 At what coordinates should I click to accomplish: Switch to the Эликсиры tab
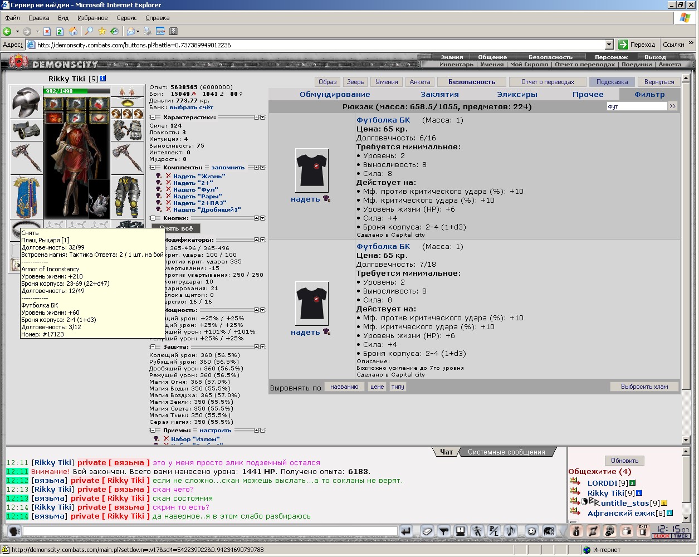(x=517, y=94)
